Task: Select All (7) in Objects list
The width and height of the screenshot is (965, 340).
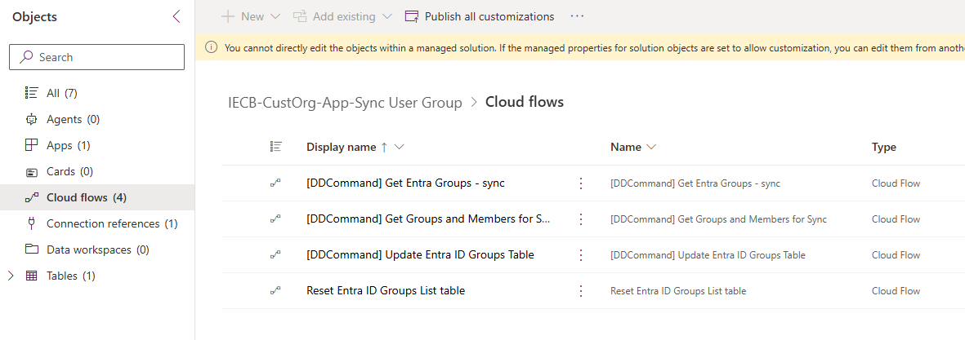Action: [61, 93]
